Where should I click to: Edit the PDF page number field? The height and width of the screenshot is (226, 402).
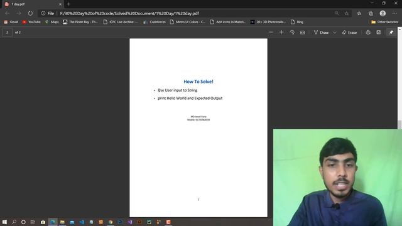pos(7,33)
